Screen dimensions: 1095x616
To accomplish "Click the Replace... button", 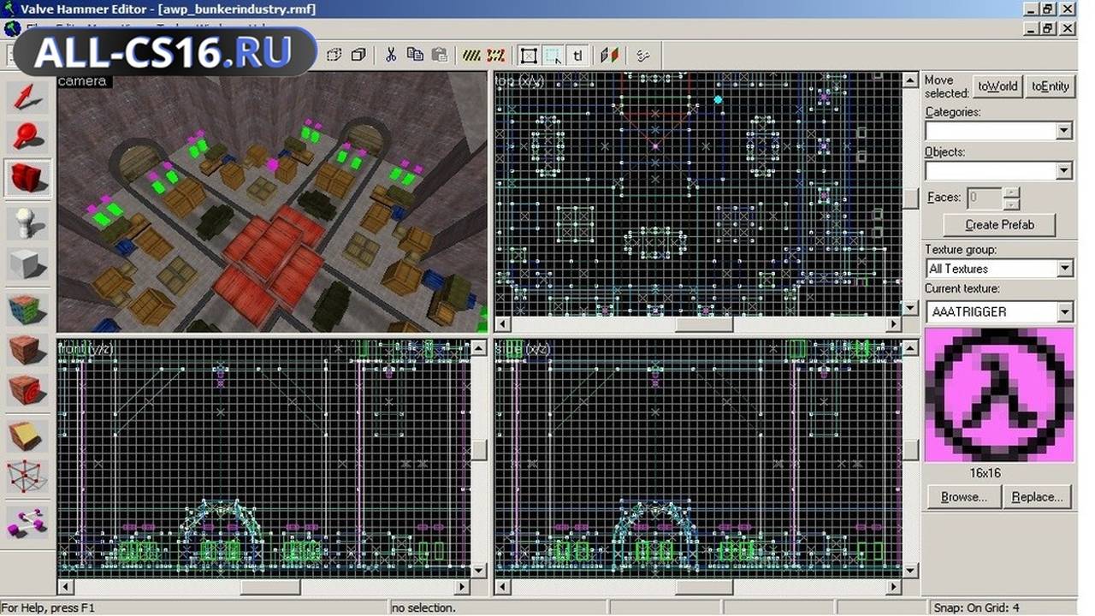I will point(1037,496).
